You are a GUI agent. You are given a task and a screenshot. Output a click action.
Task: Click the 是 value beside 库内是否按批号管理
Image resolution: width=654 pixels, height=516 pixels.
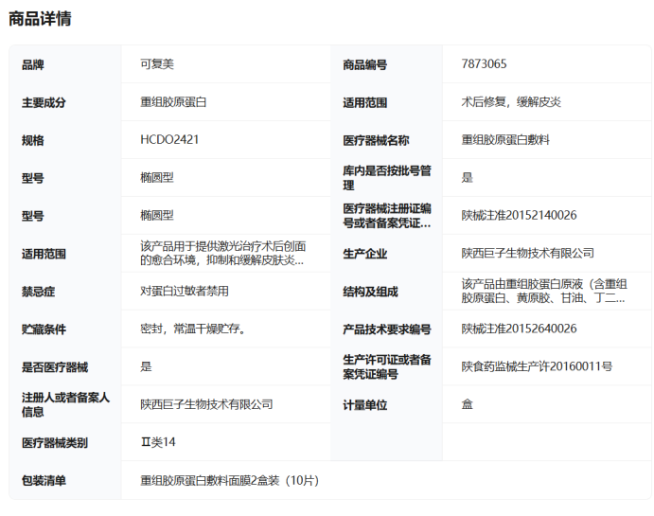[468, 178]
